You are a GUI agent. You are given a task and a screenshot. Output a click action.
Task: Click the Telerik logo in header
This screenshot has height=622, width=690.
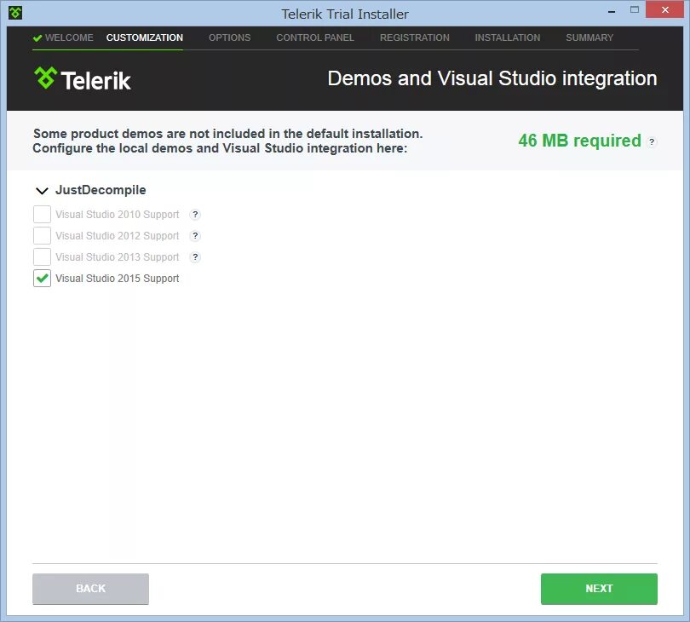(x=83, y=79)
